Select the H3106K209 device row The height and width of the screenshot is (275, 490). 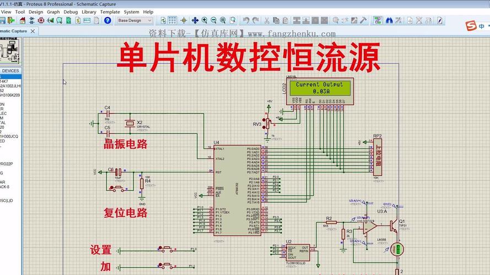click(x=10, y=95)
